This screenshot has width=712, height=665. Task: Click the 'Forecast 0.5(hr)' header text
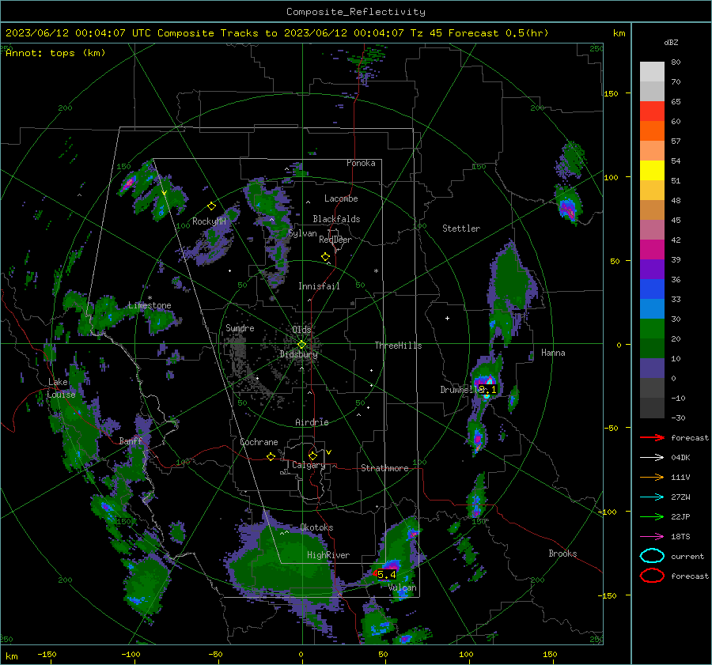498,33
